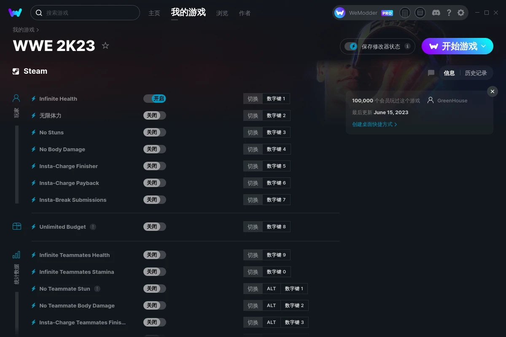The height and width of the screenshot is (337, 506).
Task: Enable the No Stuns toggle
Action: (155, 132)
